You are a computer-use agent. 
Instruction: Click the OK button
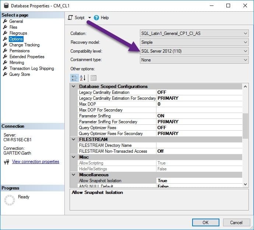(205, 222)
